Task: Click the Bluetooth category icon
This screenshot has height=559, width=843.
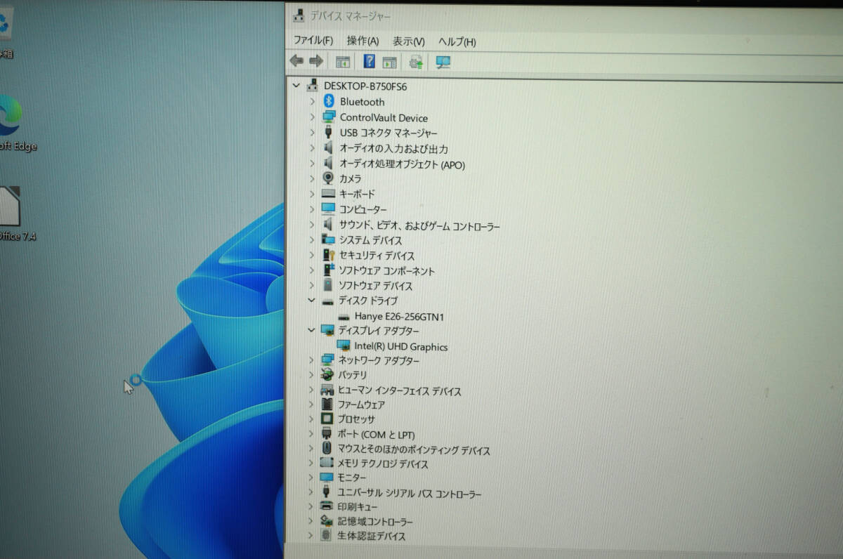Action: click(x=327, y=101)
